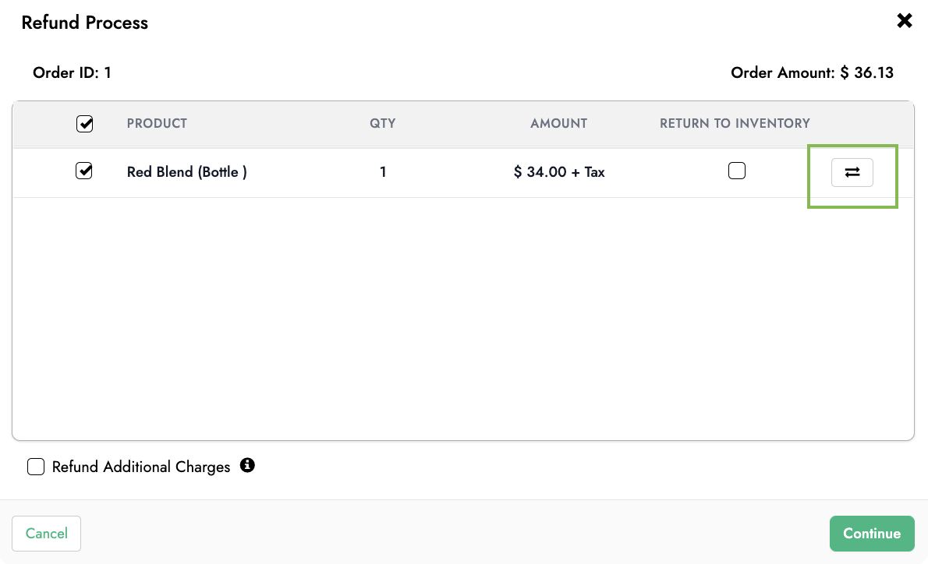Click the Order Amount $ 36.13 text
The width and height of the screenshot is (928, 564).
[x=812, y=72]
